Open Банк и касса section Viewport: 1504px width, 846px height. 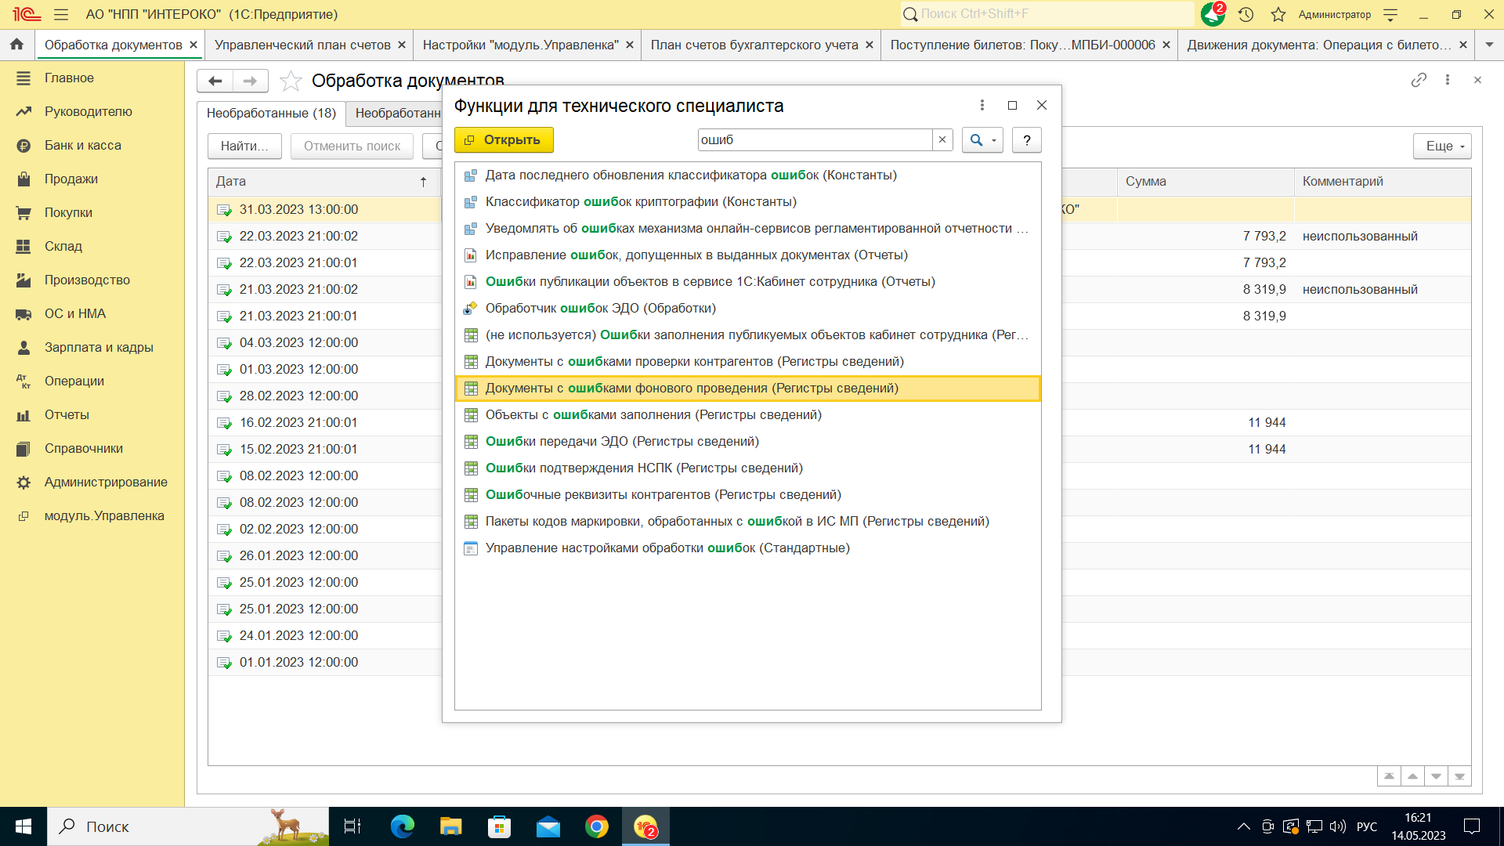click(x=83, y=145)
